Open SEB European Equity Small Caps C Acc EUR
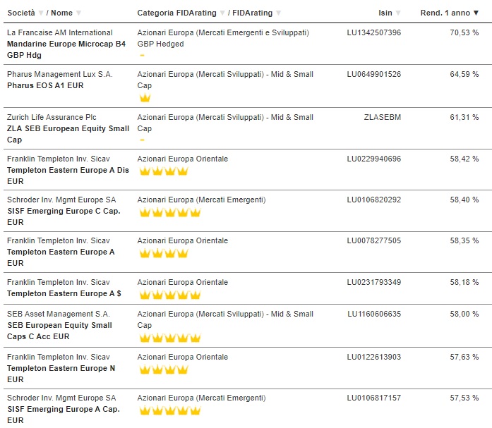 [59, 331]
